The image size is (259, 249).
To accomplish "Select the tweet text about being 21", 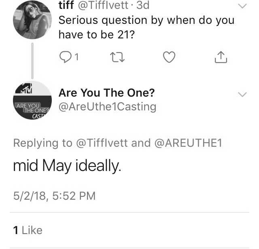I will 146,27.
